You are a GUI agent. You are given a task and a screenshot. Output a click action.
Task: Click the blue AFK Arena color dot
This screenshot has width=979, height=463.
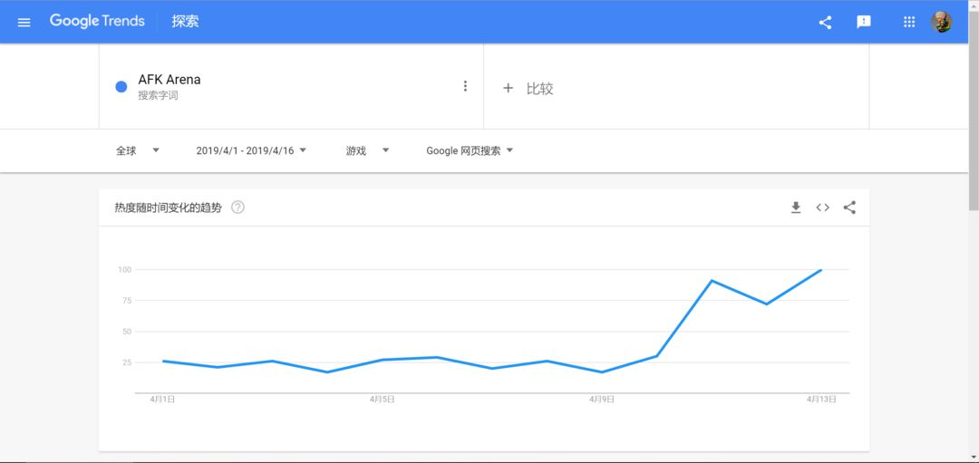121,87
